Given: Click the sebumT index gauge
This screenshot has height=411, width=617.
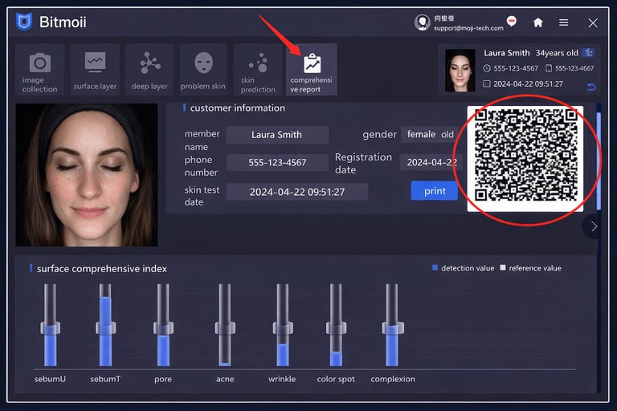Looking at the screenshot, I should (x=105, y=325).
